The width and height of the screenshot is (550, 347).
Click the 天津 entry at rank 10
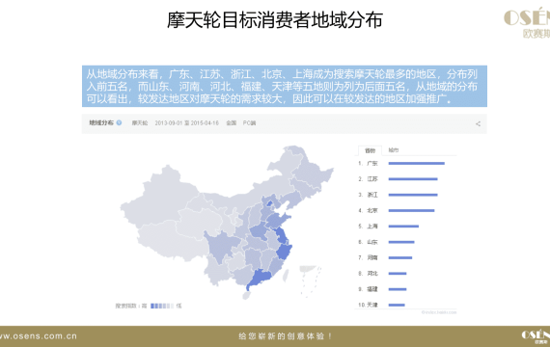[381, 305]
